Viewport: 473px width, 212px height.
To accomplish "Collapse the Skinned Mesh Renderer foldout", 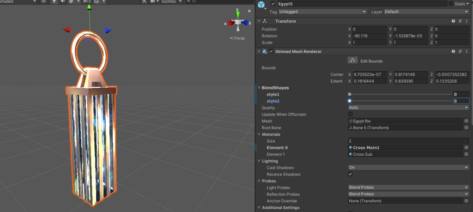I will [x=259, y=52].
